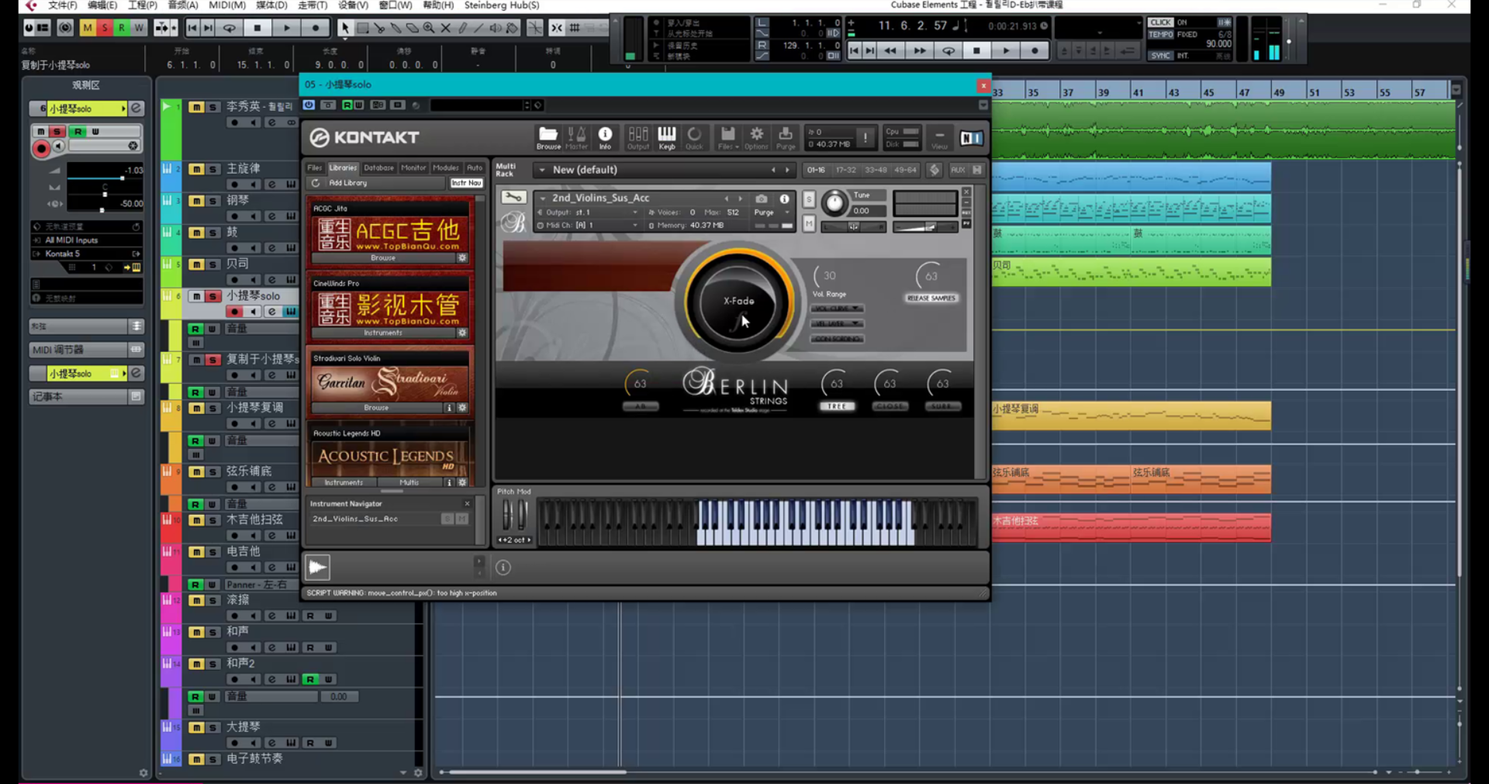
Task: Click the Native Instruments NI logo
Action: click(x=971, y=138)
